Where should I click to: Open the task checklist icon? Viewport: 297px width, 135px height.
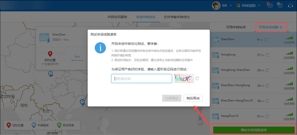280,5
